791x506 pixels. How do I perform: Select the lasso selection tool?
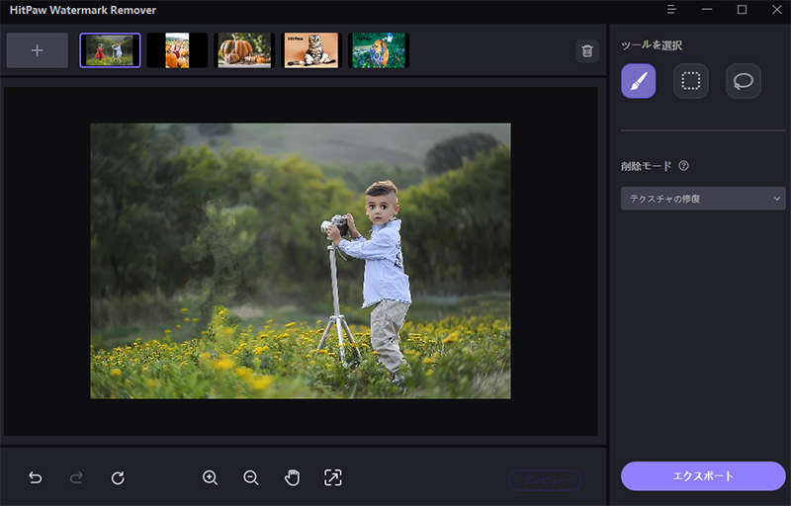coord(744,81)
